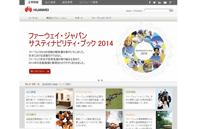Open the HuaWave card heading

point(130,115)
